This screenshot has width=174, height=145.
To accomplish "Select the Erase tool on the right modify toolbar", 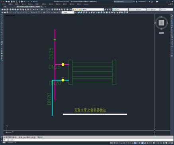I will pos(172,16).
